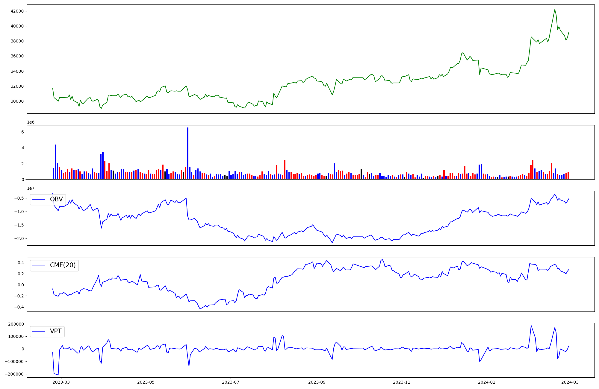This screenshot has width=599, height=389.
Task: Click the tallest blue volume bar
Action: [187, 153]
